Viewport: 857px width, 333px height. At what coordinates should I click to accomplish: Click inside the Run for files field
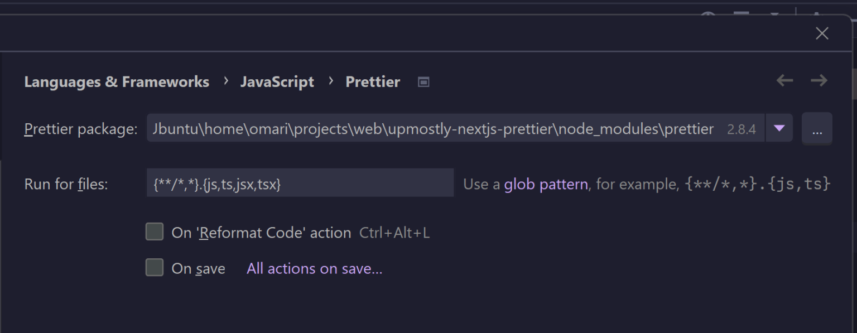(300, 184)
